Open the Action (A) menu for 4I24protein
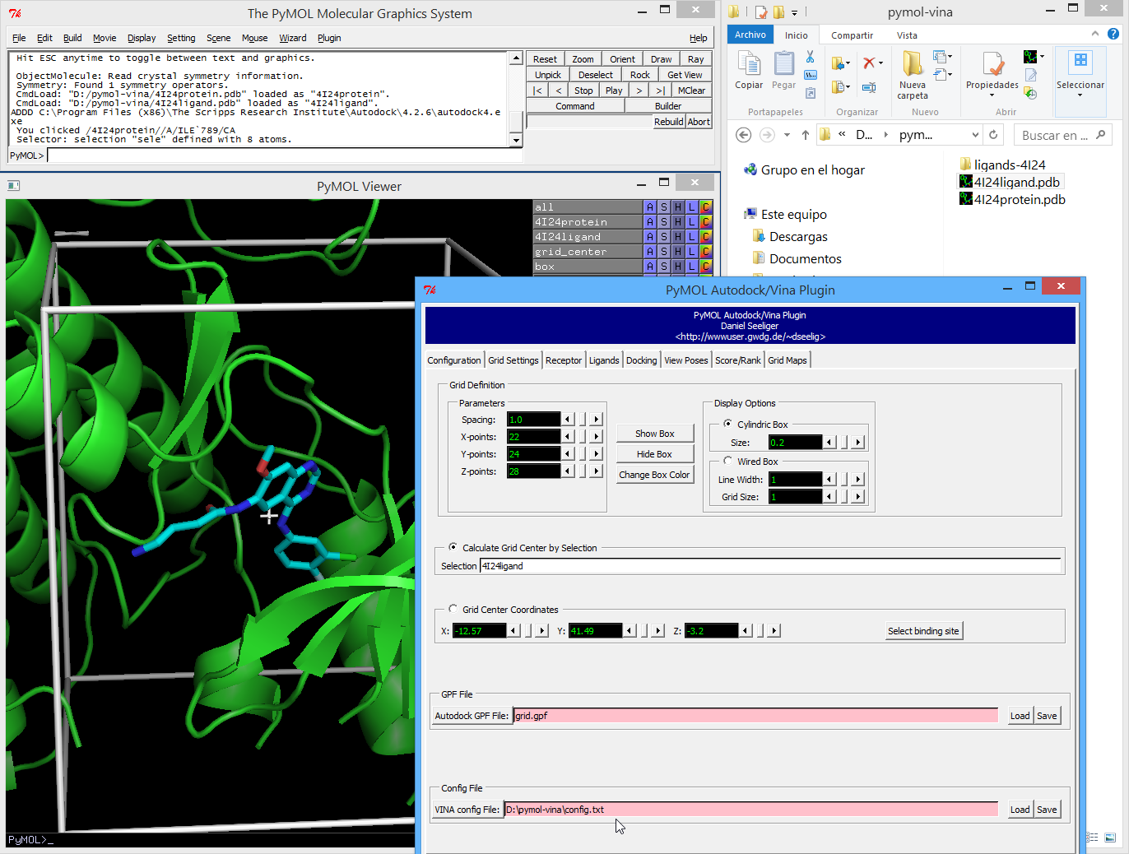The image size is (1129, 854). point(650,222)
